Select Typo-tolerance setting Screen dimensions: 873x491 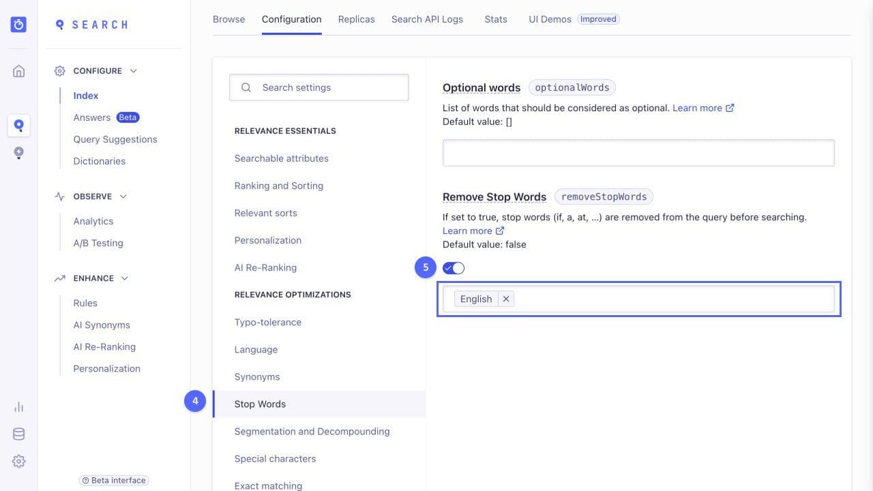click(x=268, y=322)
